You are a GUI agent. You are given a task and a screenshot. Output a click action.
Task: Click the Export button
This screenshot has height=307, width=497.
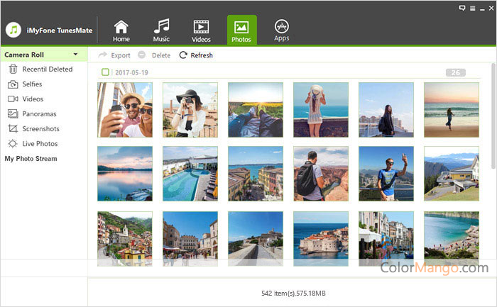pos(114,55)
